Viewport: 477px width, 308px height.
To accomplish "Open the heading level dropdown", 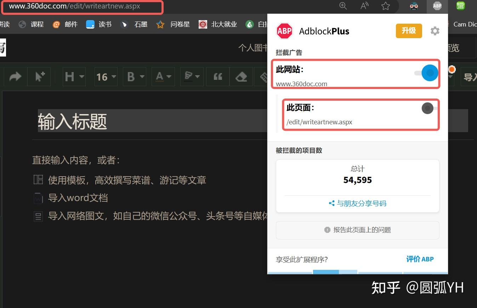I will tap(73, 76).
